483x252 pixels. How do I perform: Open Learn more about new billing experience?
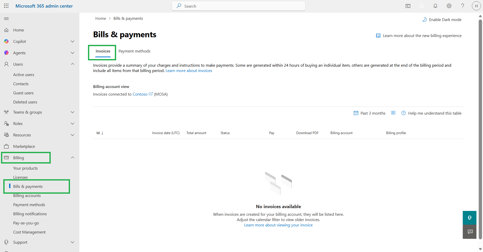pos(419,35)
